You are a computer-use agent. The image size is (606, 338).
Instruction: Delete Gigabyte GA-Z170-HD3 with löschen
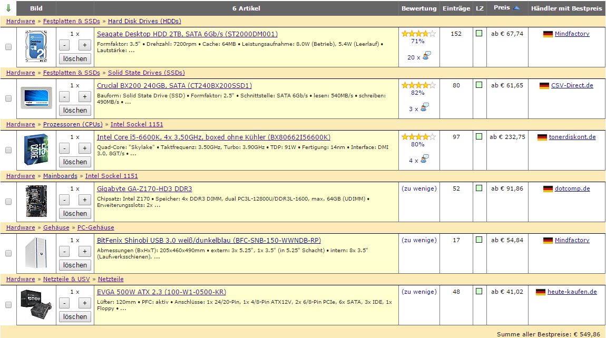click(x=75, y=214)
